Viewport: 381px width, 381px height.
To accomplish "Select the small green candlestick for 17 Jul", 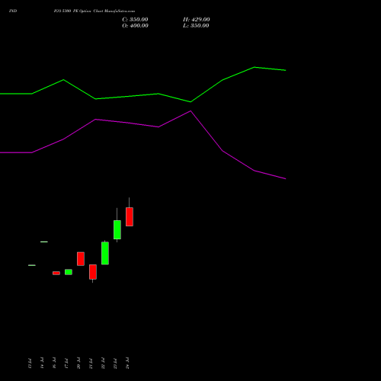I will click(x=69, y=272).
